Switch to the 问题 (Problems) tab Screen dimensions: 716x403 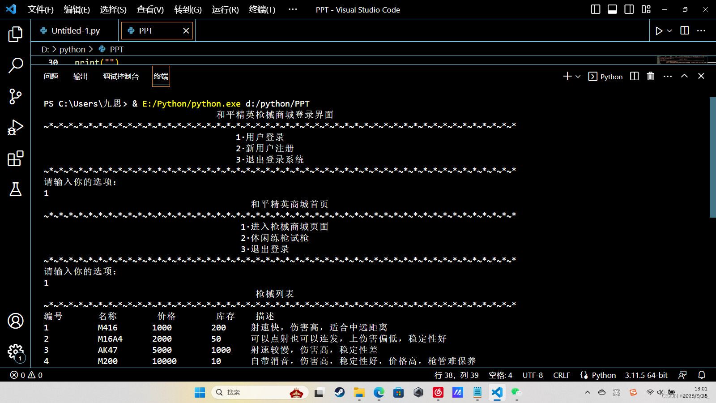(51, 77)
